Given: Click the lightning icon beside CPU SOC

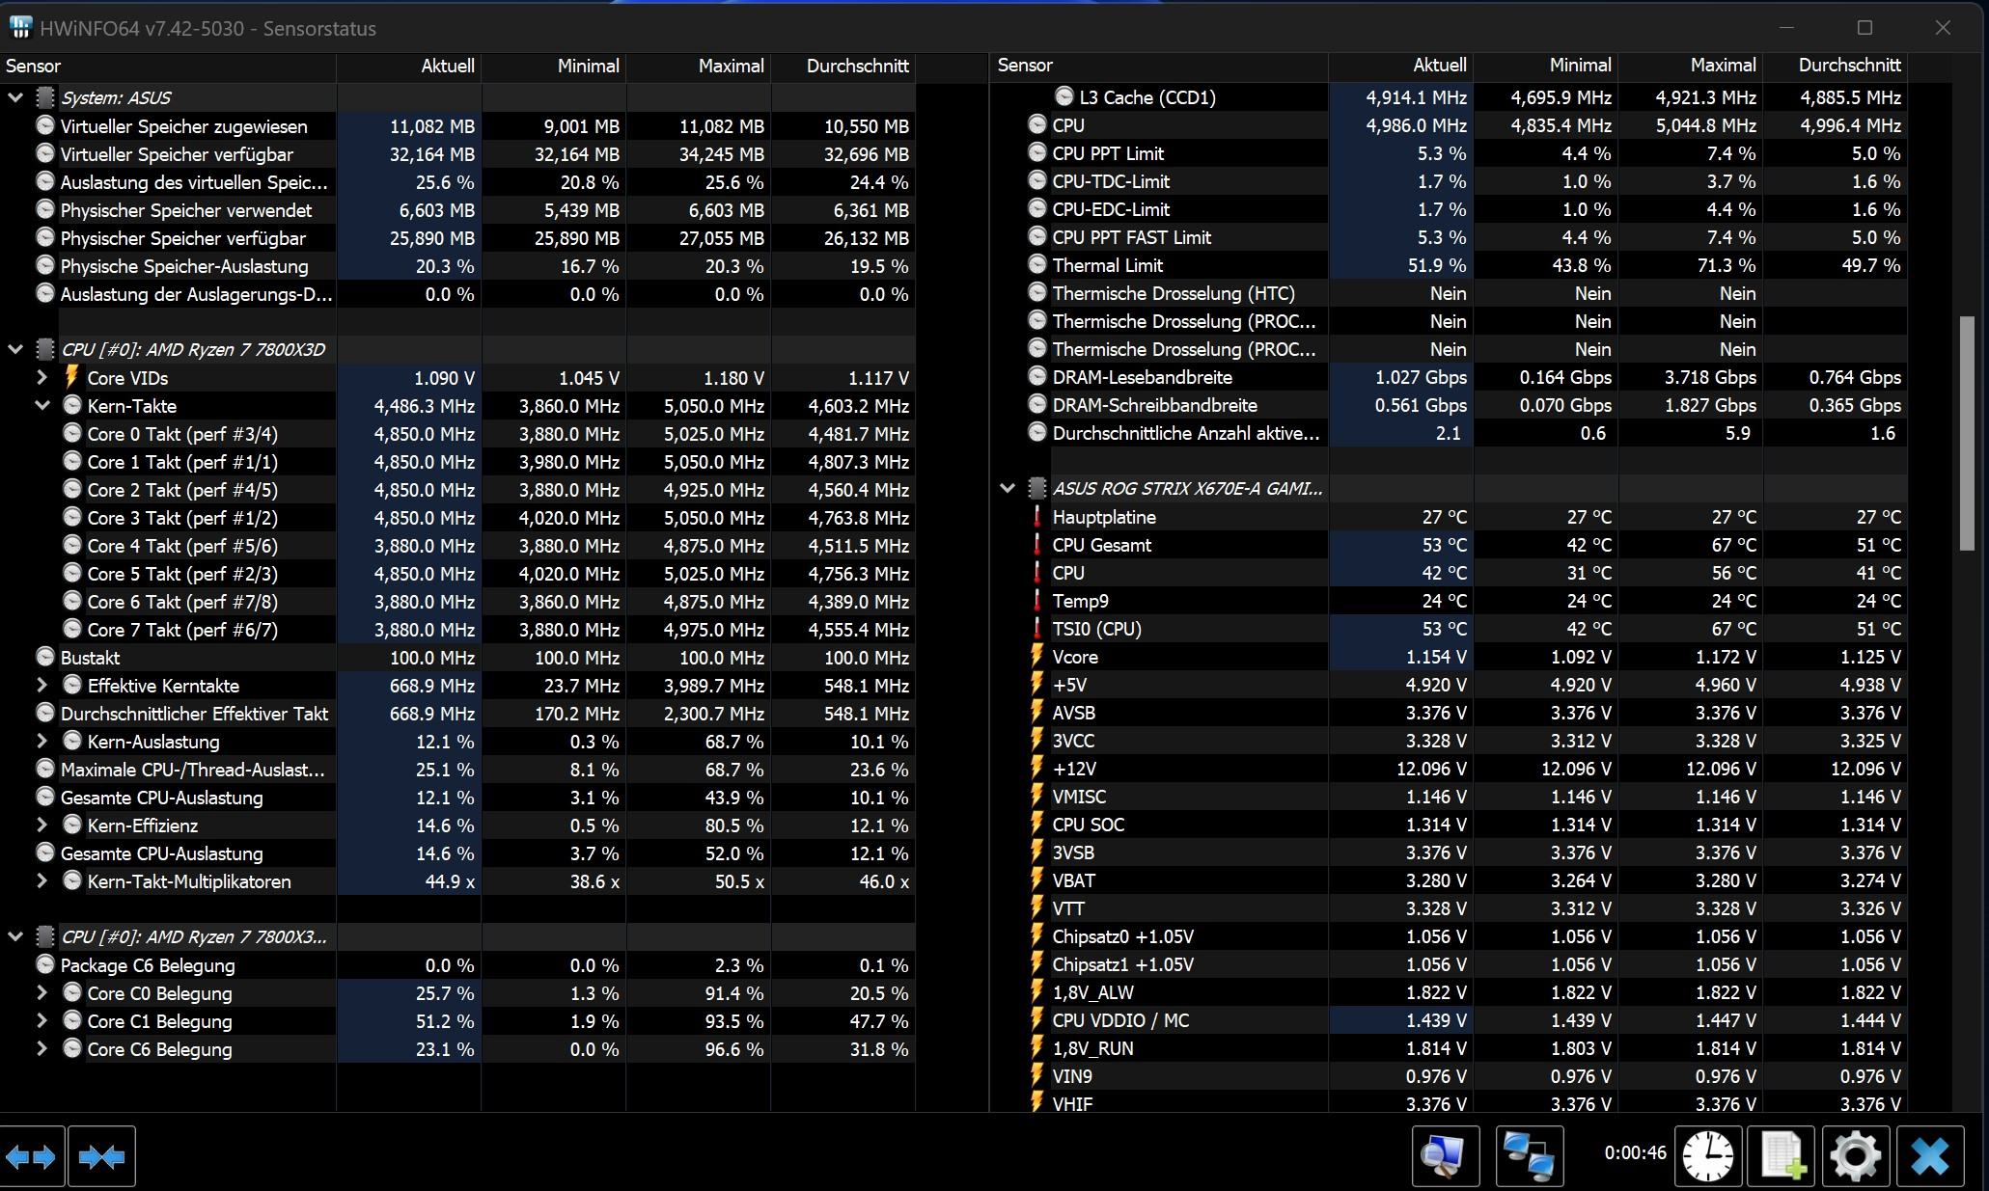Looking at the screenshot, I should coord(1037,825).
